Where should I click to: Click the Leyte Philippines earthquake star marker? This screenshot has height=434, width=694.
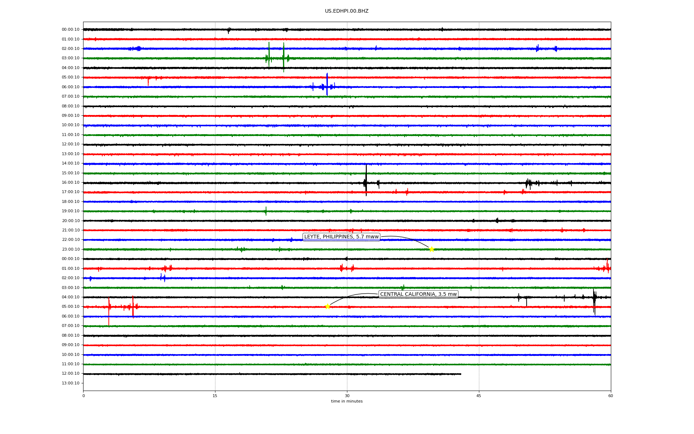click(x=431, y=249)
